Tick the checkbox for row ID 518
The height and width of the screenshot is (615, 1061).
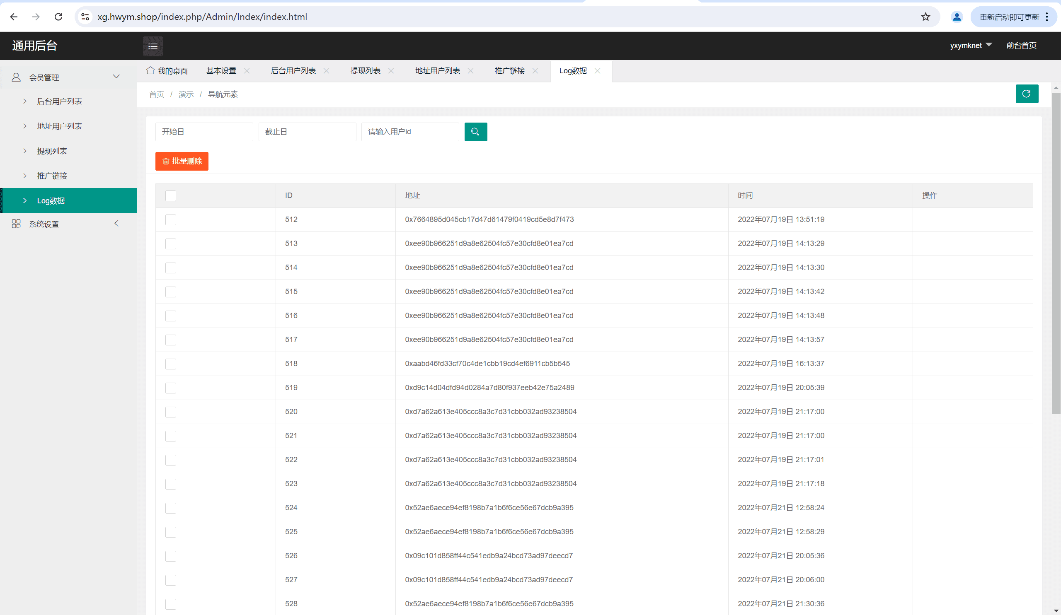[x=170, y=364]
